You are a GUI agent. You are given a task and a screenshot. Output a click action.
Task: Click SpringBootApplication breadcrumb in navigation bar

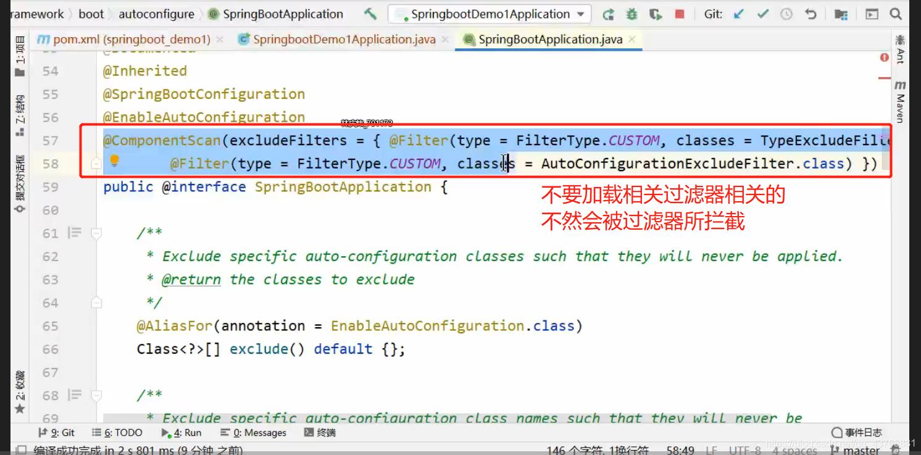(x=276, y=14)
